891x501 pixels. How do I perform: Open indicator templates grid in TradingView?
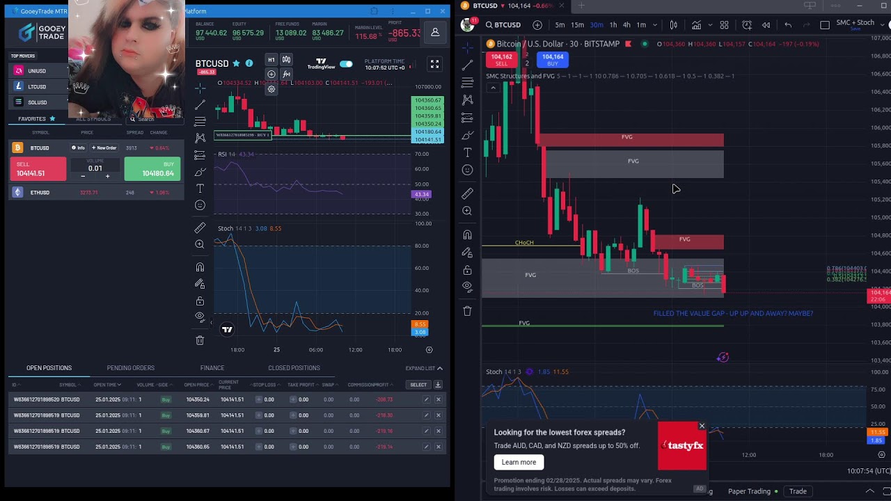click(x=724, y=25)
